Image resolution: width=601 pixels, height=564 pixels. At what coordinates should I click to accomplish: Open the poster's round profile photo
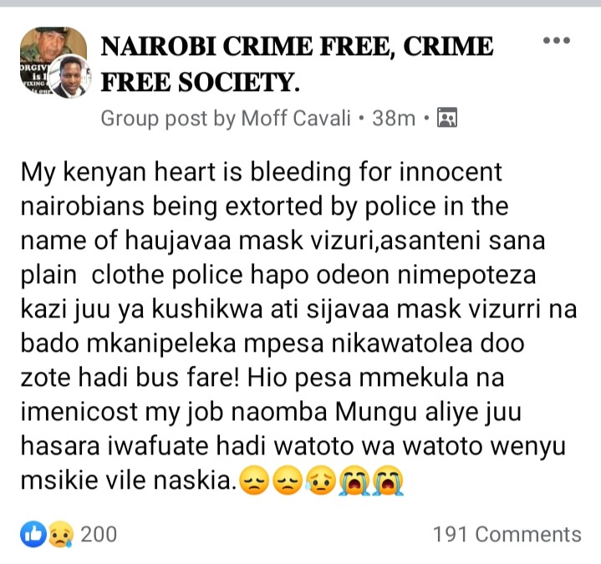click(71, 76)
